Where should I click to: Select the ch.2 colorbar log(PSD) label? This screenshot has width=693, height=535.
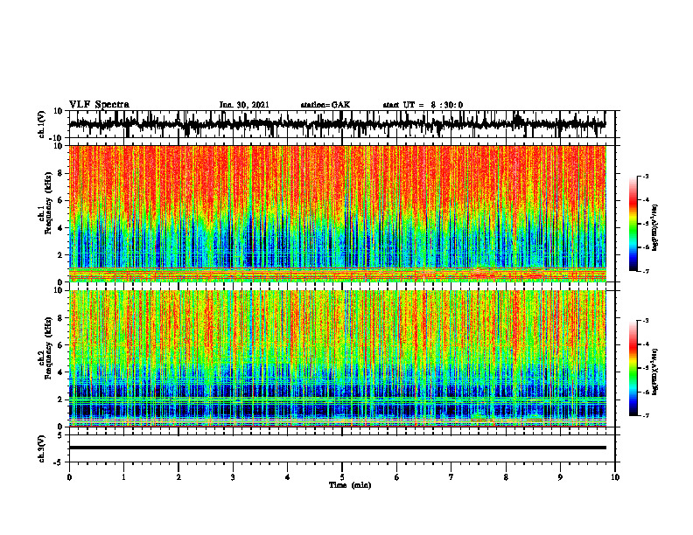click(x=655, y=372)
